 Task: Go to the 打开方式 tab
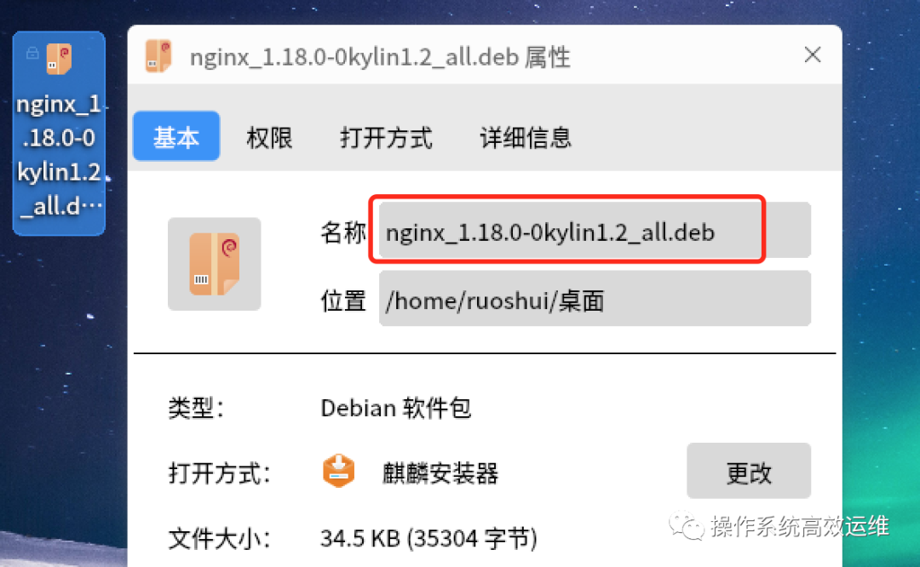386,138
